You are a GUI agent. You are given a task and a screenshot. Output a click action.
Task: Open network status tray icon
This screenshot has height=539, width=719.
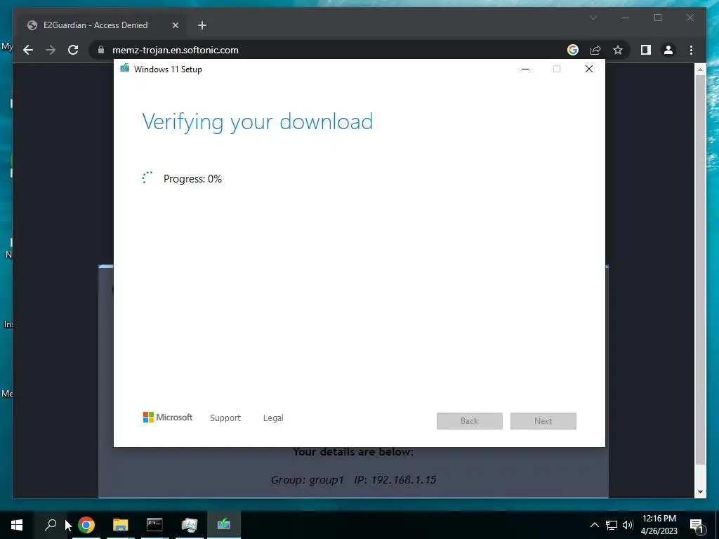coord(612,525)
